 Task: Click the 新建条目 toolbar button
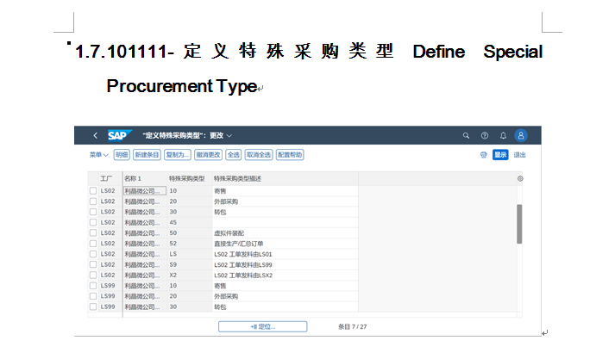point(147,155)
